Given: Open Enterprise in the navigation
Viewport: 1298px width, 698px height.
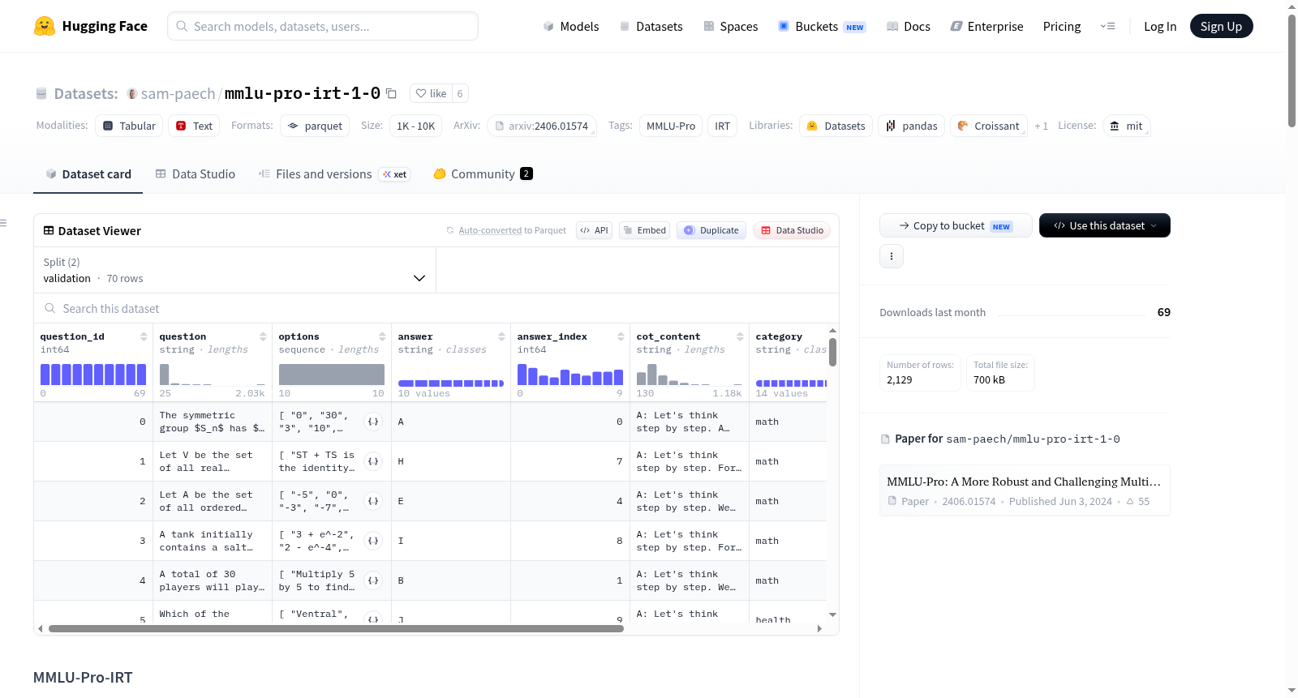Looking at the screenshot, I should click(x=986, y=26).
